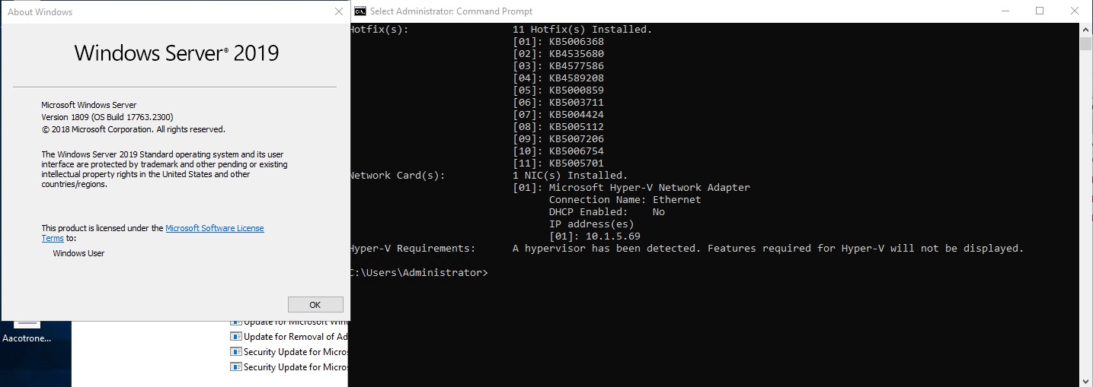1093x387 pixels.
Task: Click 'Windows User' licensee name
Action: pos(79,253)
